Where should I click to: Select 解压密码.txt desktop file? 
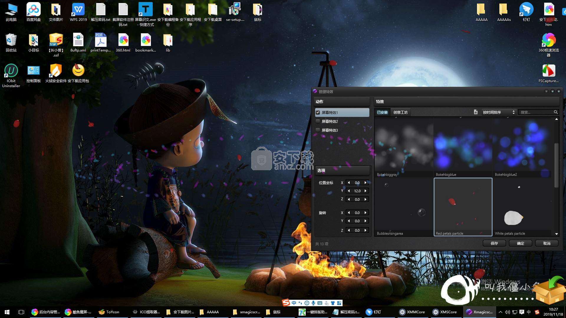(101, 12)
